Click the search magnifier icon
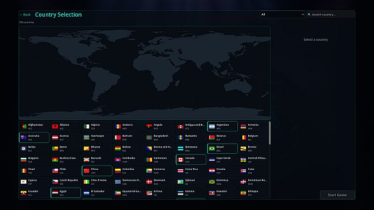This screenshot has height=210, width=374. (309, 14)
